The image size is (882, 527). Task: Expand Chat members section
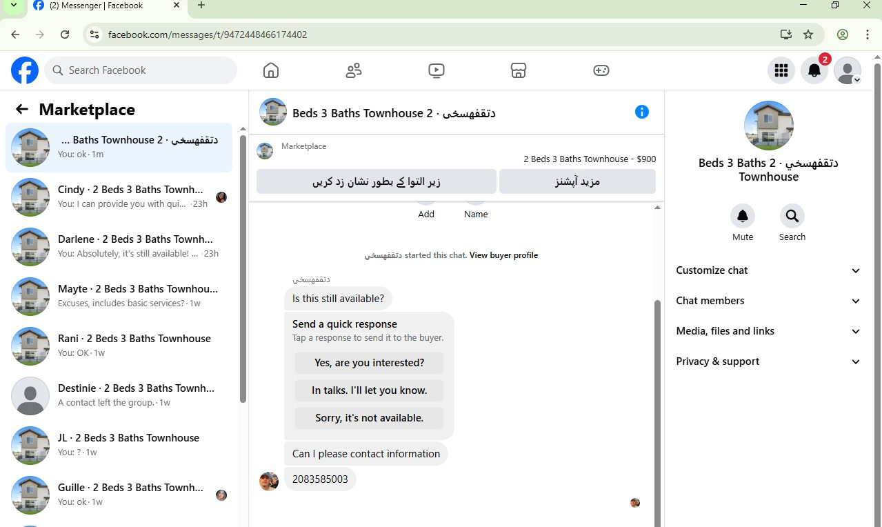point(768,301)
